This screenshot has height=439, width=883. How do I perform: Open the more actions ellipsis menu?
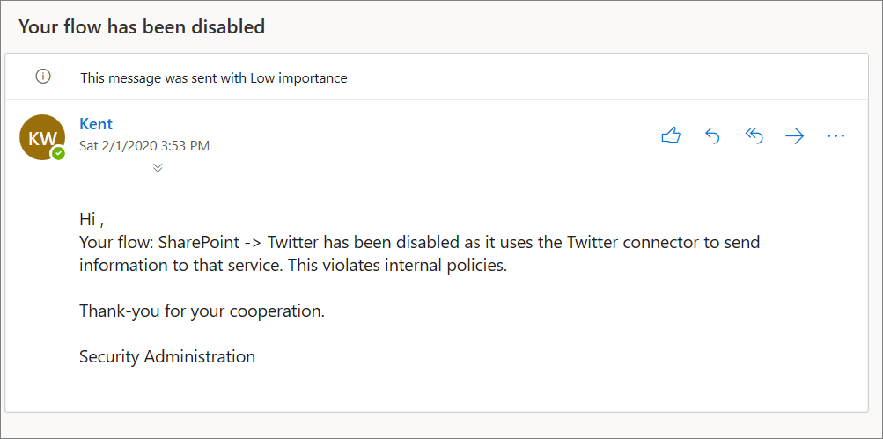(835, 135)
